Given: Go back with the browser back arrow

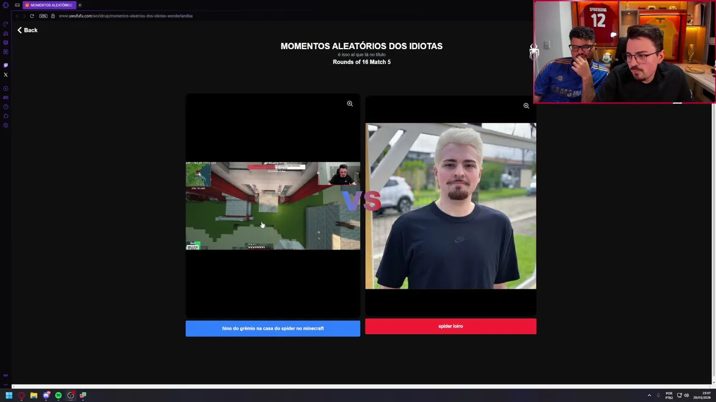Looking at the screenshot, I should (17, 16).
